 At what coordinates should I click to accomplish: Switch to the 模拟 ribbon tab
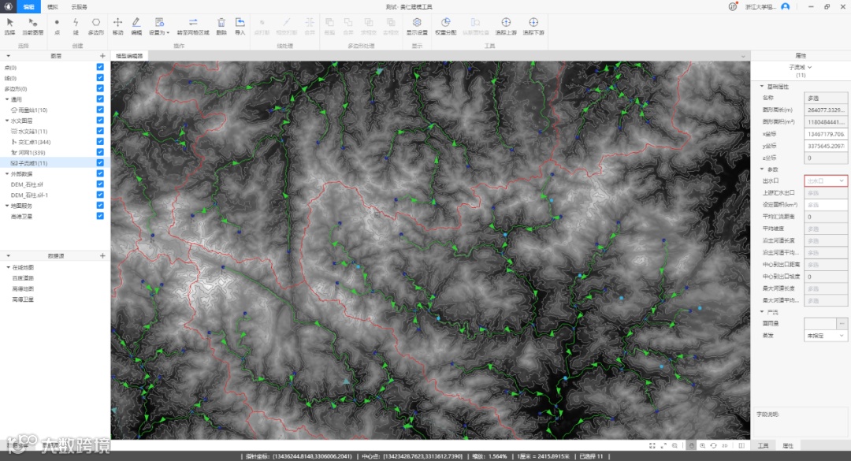pos(53,6)
